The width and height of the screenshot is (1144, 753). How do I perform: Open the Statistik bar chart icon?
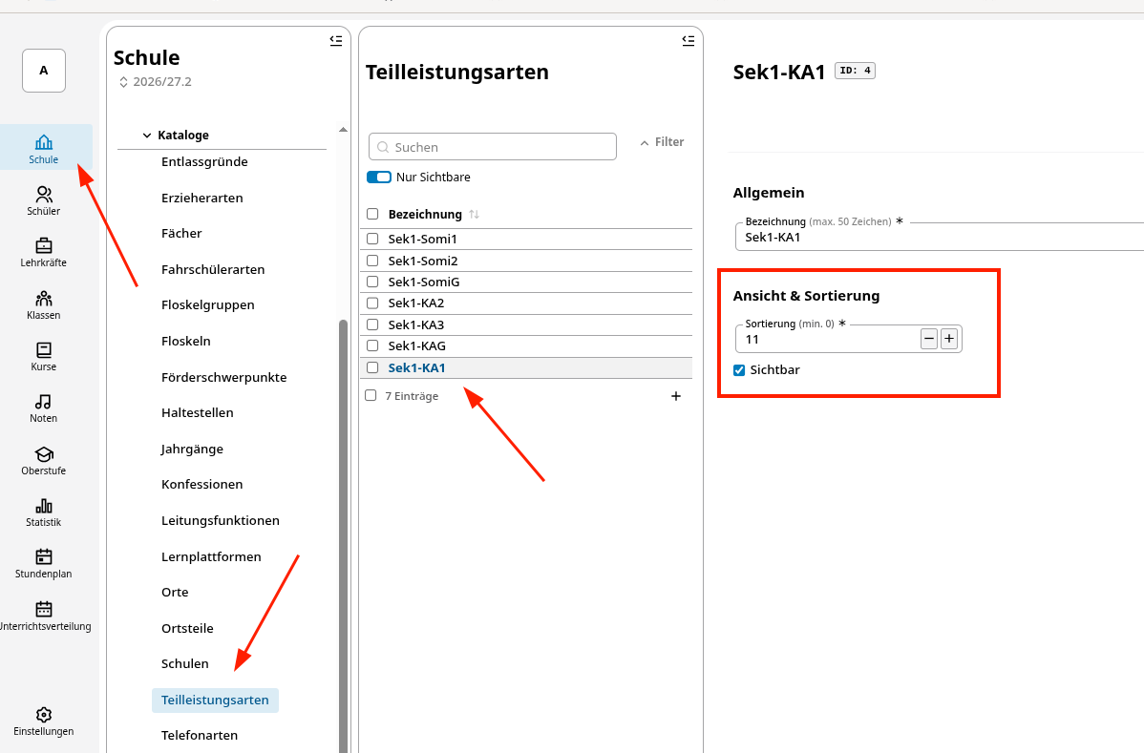[44, 506]
